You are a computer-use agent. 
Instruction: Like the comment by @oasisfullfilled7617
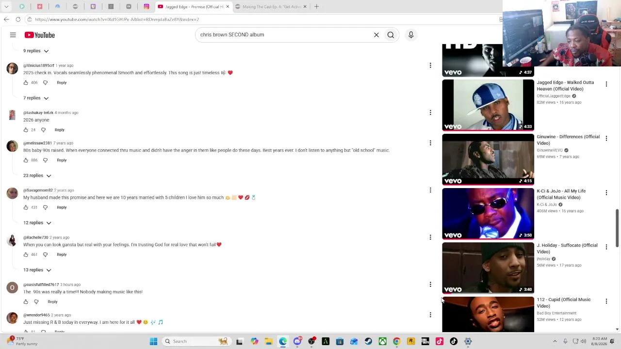(26, 301)
